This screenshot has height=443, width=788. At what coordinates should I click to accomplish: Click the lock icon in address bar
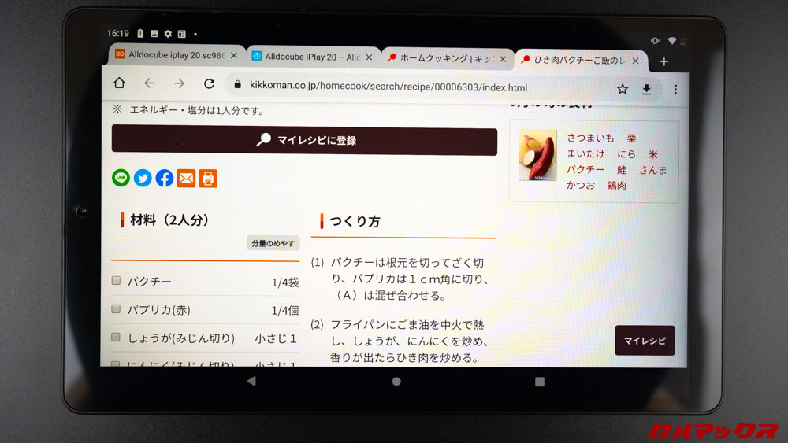[x=238, y=84]
